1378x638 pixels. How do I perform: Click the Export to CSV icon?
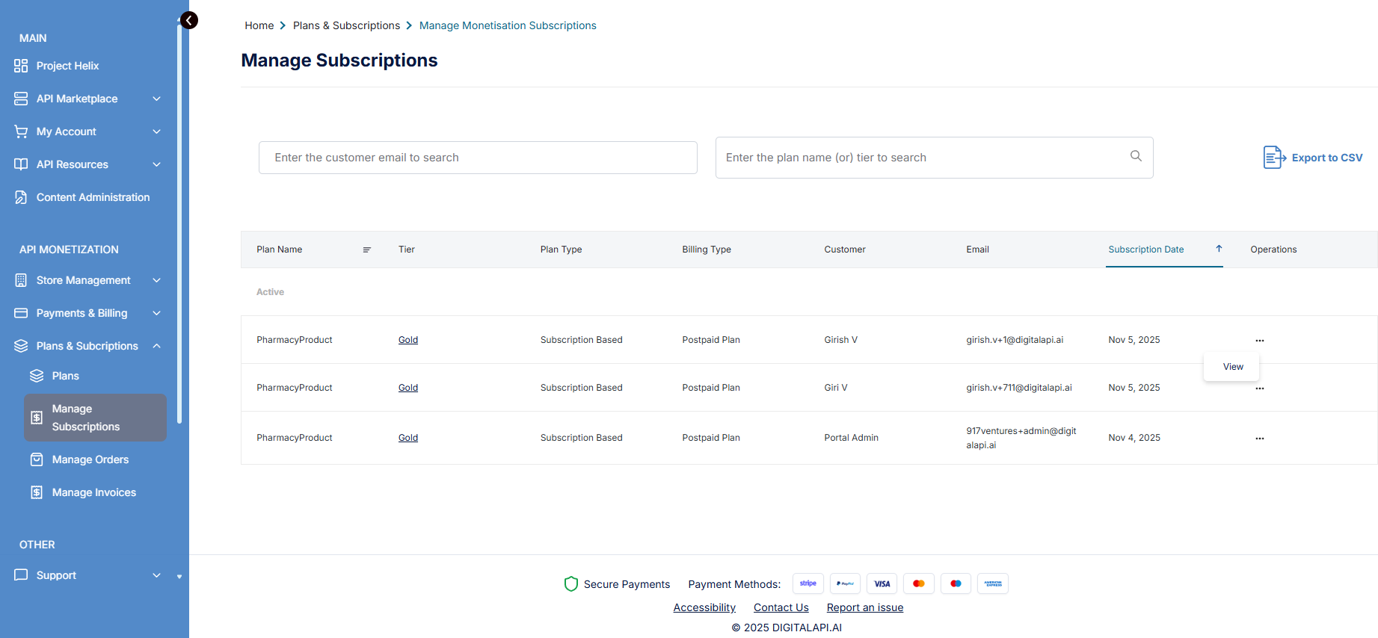[1274, 158]
